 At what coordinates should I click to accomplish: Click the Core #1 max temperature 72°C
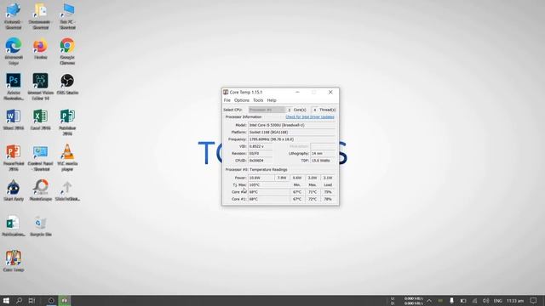point(313,199)
